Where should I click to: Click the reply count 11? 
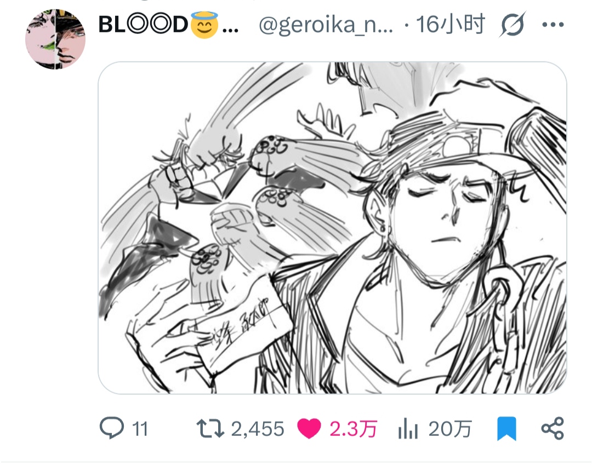click(141, 429)
